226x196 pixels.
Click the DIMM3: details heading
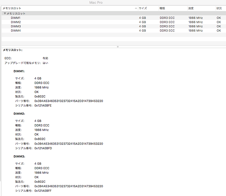click(19, 156)
